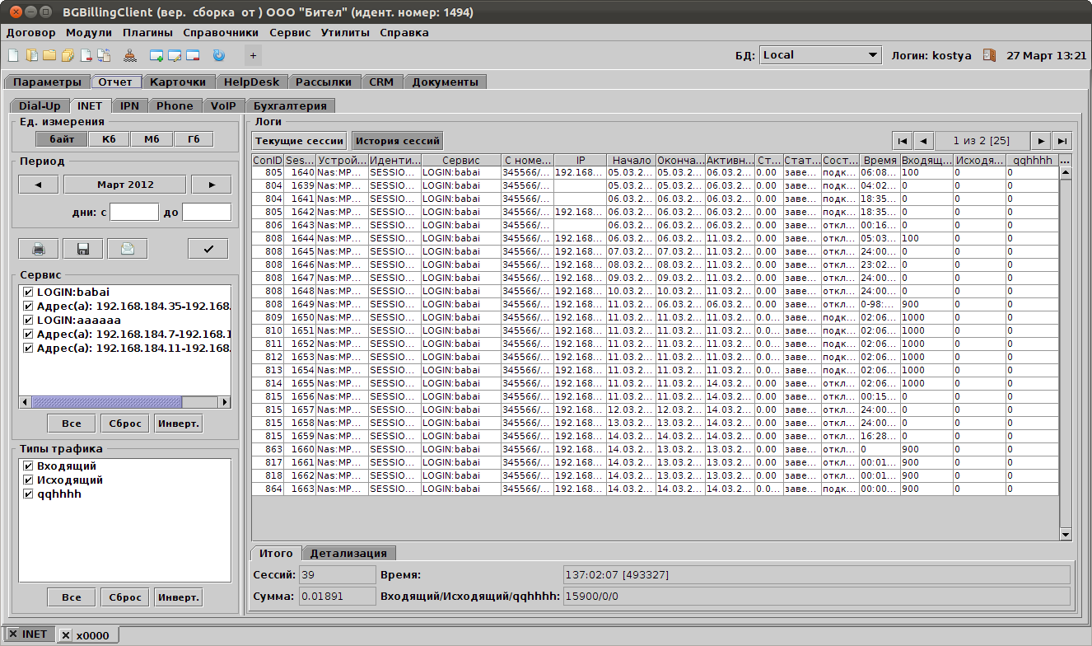The width and height of the screenshot is (1092, 646).
Task: Open the table column selector button
Action: [1065, 161]
